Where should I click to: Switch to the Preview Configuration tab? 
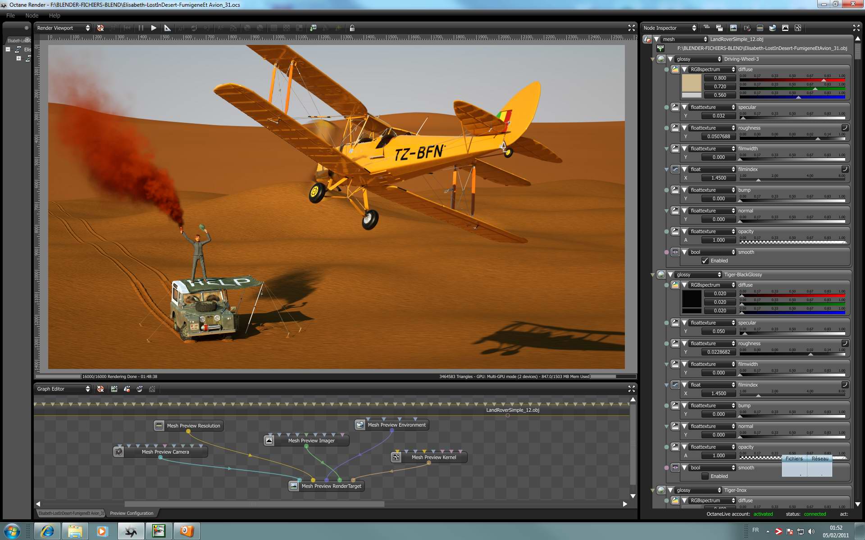[x=132, y=513]
